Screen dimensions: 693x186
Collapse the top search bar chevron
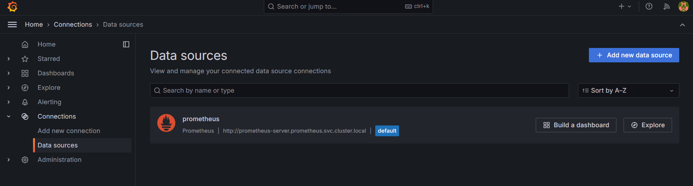(x=683, y=25)
